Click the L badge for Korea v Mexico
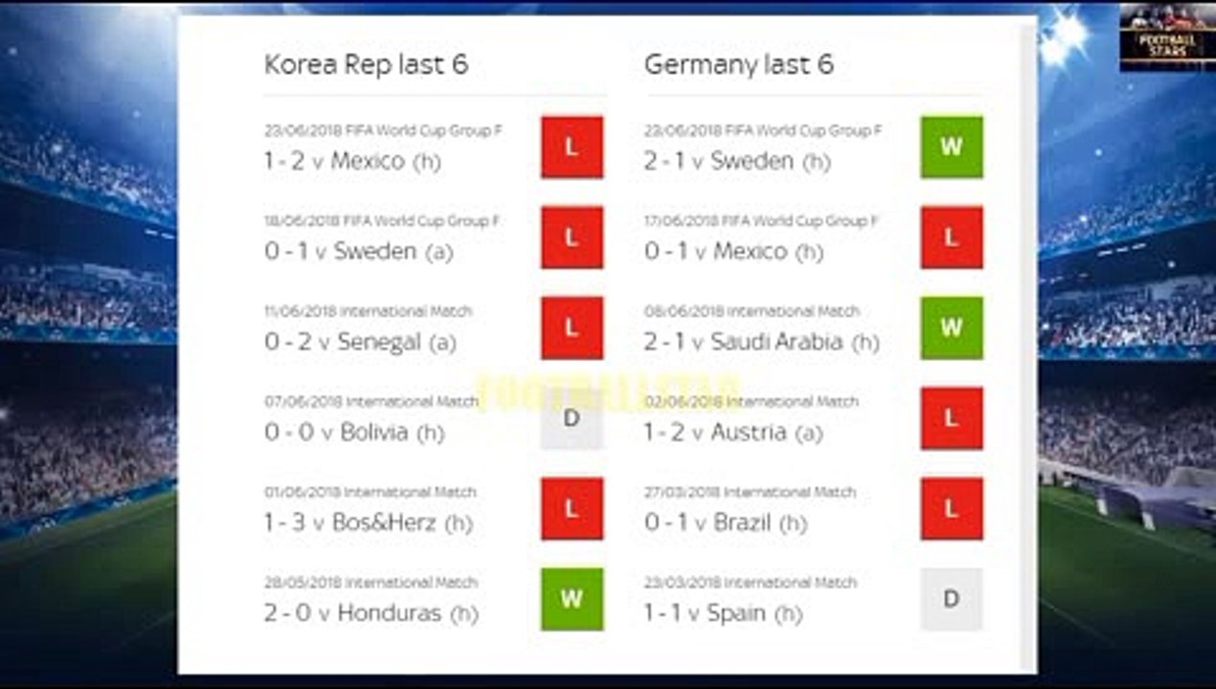The image size is (1216, 689). (x=572, y=147)
